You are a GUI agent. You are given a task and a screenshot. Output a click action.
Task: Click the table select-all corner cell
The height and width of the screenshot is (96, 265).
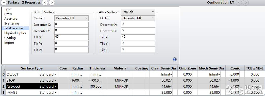coord(4,68)
